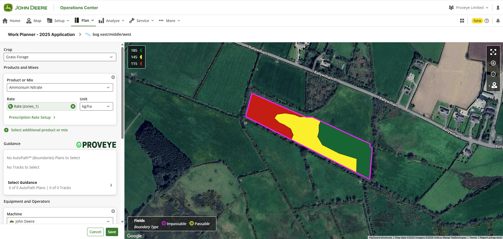Image resolution: width=503 pixels, height=239 pixels.
Task: Expand the Plan menu
Action: click(84, 20)
